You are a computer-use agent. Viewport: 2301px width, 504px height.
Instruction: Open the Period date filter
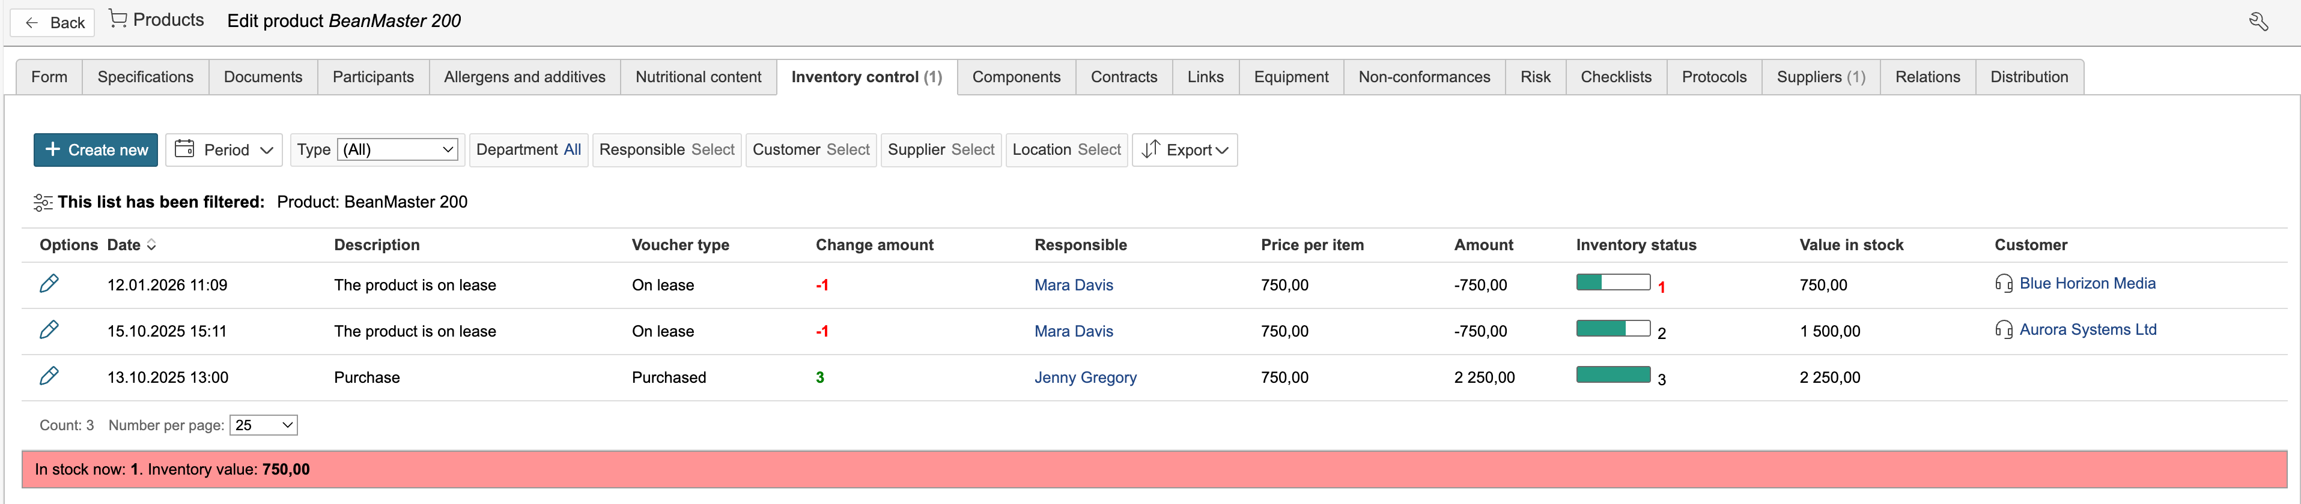click(224, 150)
